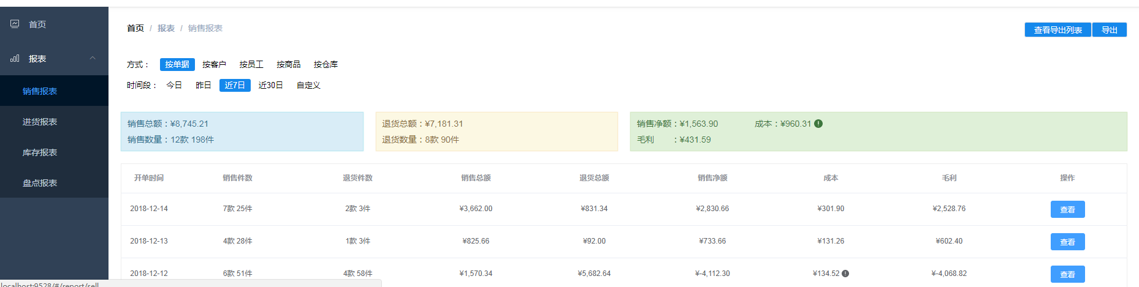Click the 退货件数 column header
Image resolution: width=1139 pixels, height=287 pixels.
[357, 178]
